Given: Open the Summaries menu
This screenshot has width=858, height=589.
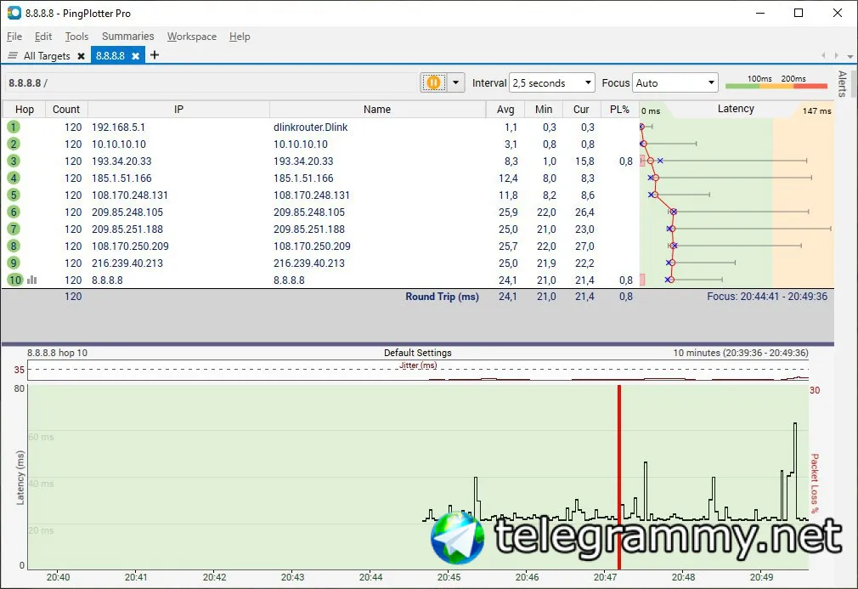Looking at the screenshot, I should pyautogui.click(x=127, y=37).
